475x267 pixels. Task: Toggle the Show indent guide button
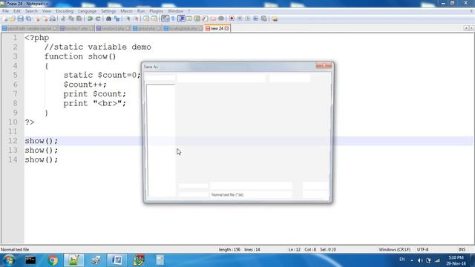point(181,19)
